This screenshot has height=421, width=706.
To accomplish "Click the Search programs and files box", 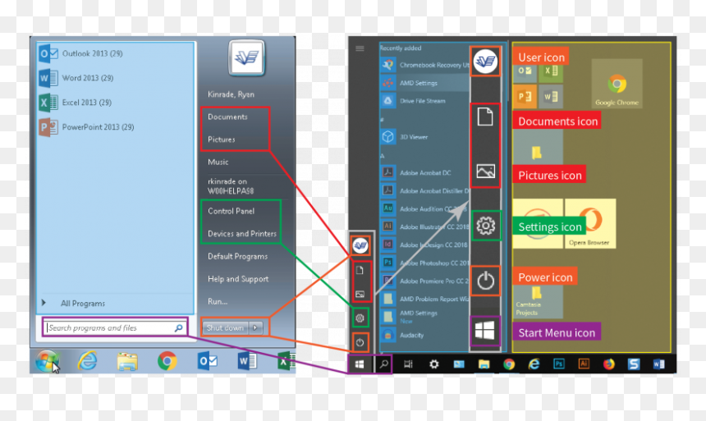I will point(115,327).
